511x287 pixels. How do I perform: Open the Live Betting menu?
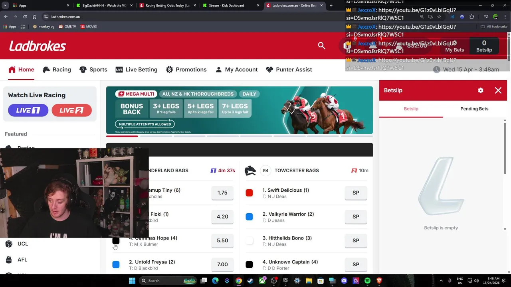137,69
